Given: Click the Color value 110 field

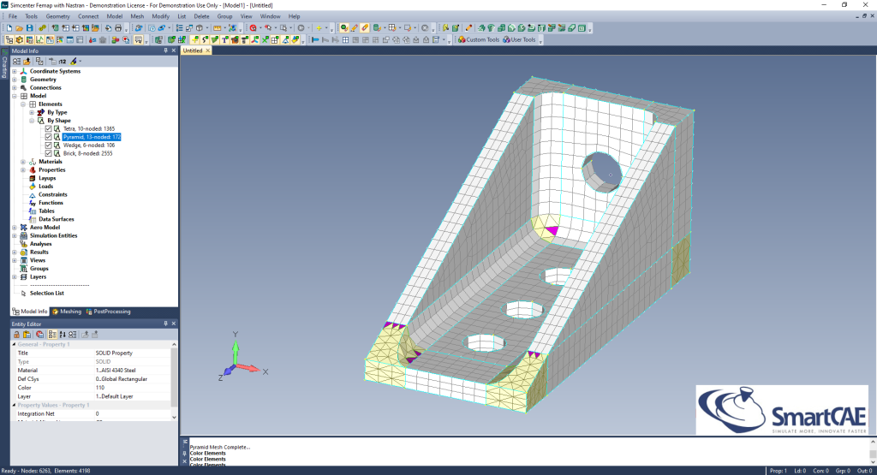Looking at the screenshot, I should coord(132,387).
